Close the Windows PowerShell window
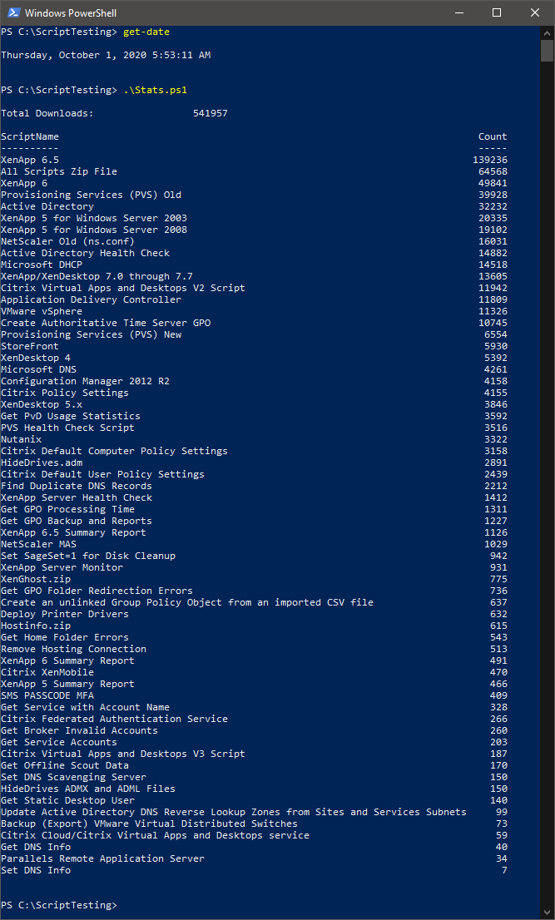The width and height of the screenshot is (555, 920). 535,12
